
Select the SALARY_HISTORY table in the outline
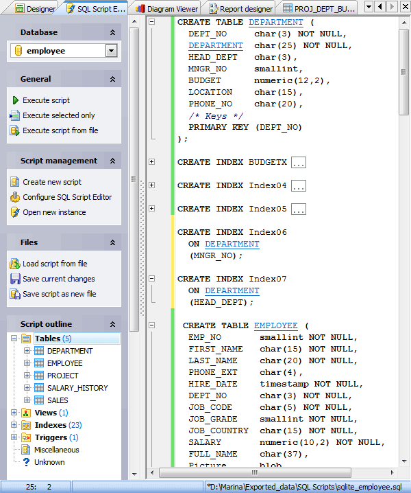coord(77,388)
